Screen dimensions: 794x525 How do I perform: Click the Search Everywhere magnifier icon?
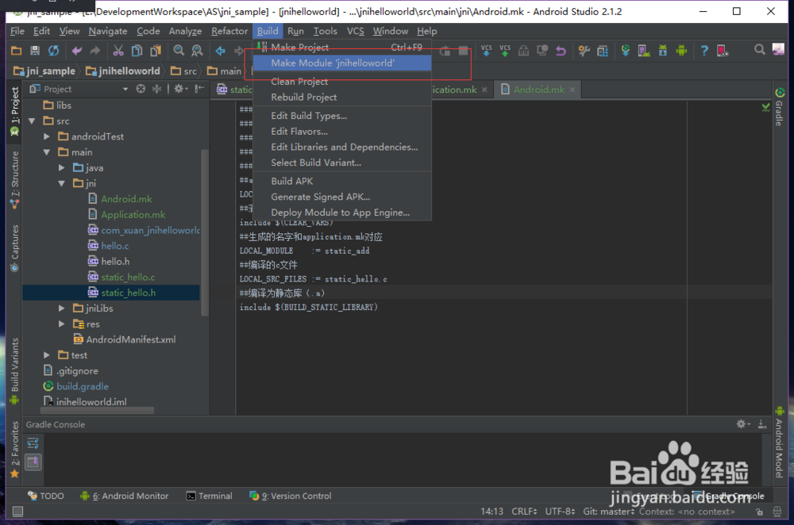(760, 50)
